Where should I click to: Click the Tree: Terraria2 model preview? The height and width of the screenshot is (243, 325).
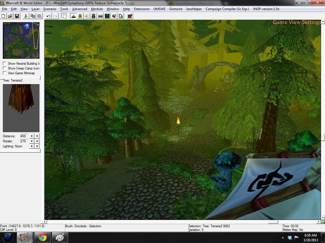point(21,108)
